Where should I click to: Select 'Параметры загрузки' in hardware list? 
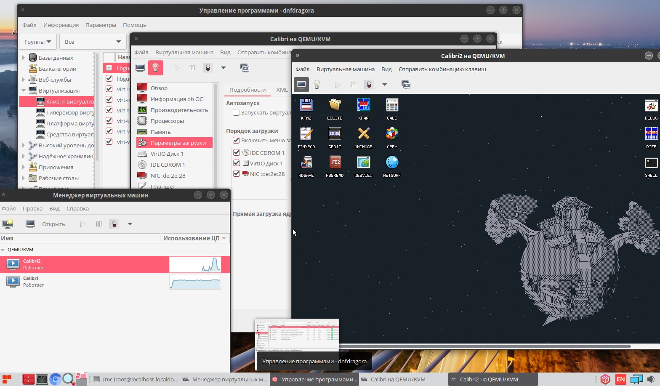[x=178, y=143]
